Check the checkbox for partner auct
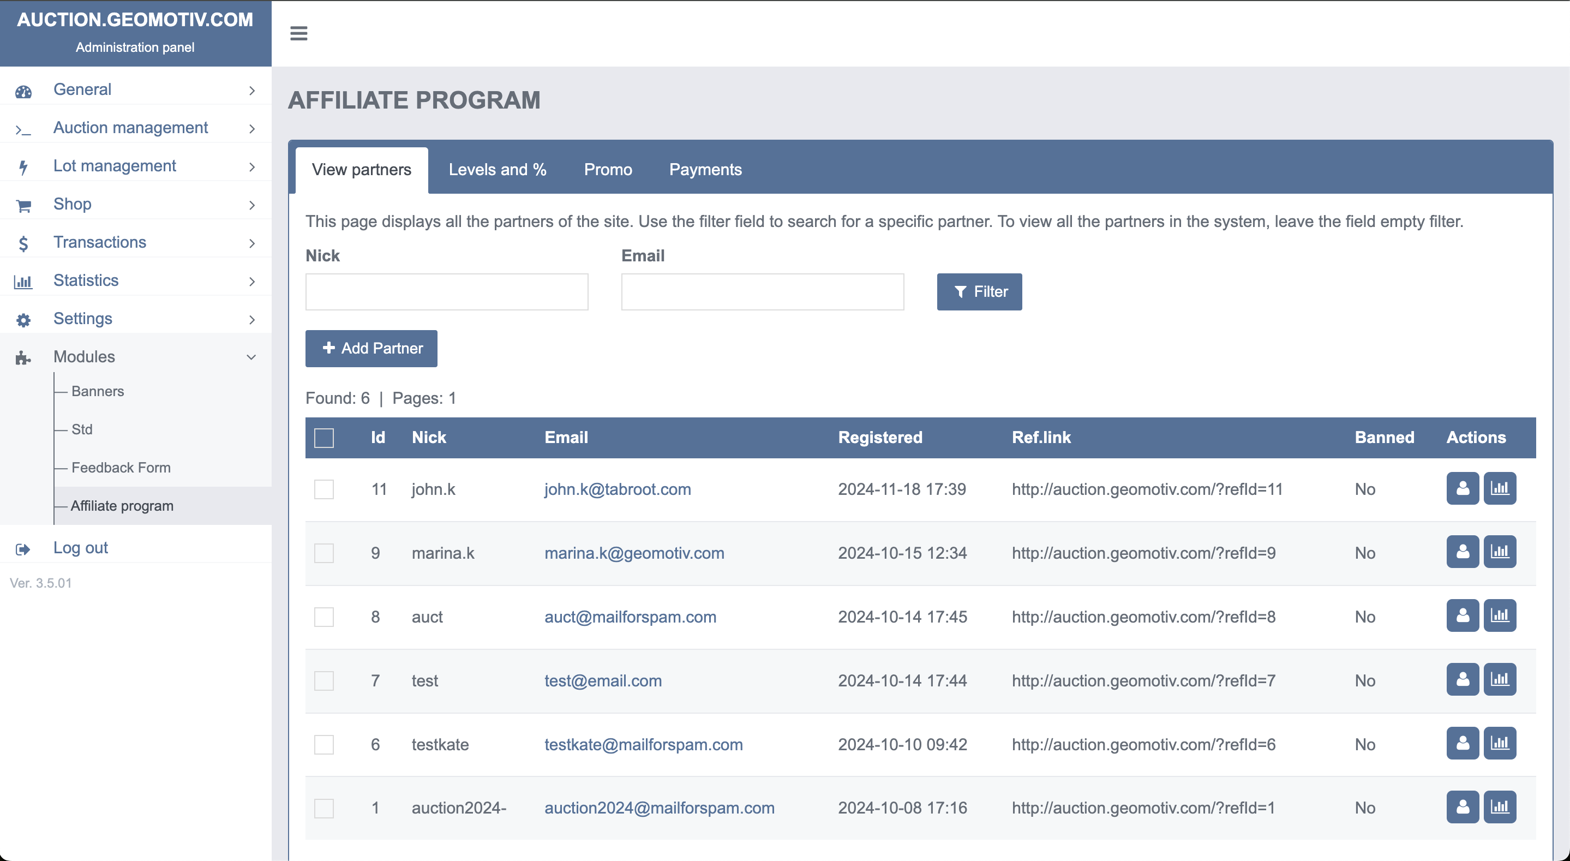1570x861 pixels. (323, 617)
